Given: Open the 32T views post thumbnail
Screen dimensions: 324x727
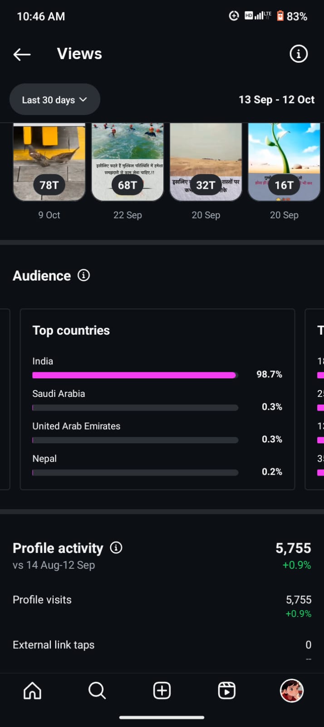Looking at the screenshot, I should click(206, 162).
